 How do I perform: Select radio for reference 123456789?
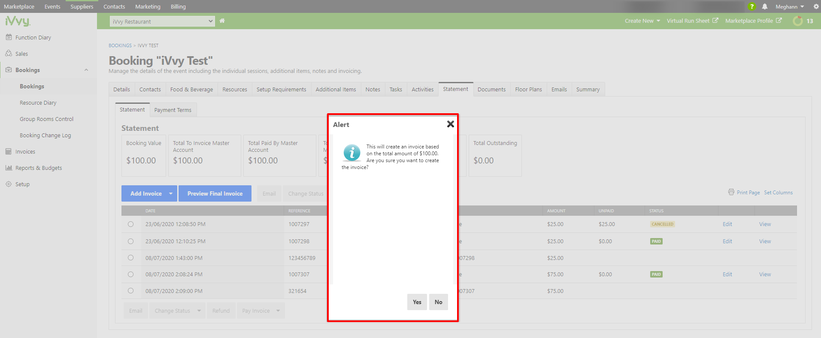pos(130,258)
